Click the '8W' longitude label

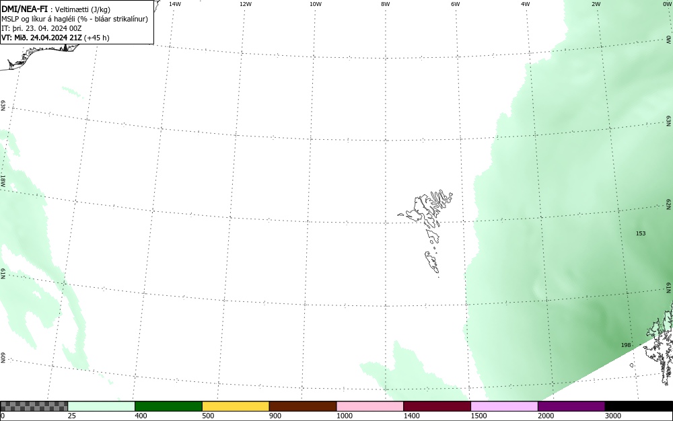pyautogui.click(x=386, y=4)
